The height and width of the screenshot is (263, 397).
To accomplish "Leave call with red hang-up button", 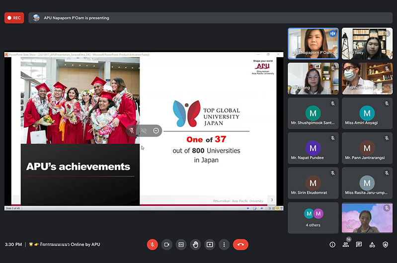I will point(240,245).
